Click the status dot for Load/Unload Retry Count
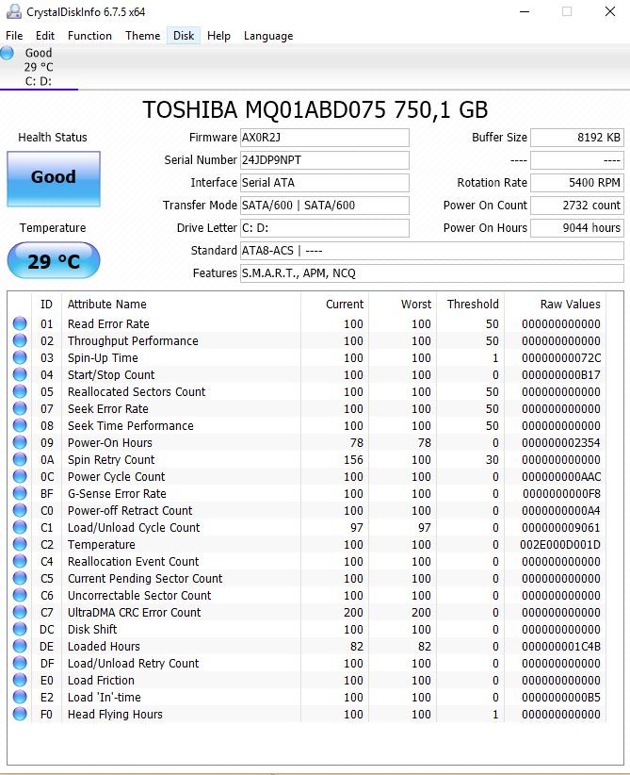 tap(20, 662)
